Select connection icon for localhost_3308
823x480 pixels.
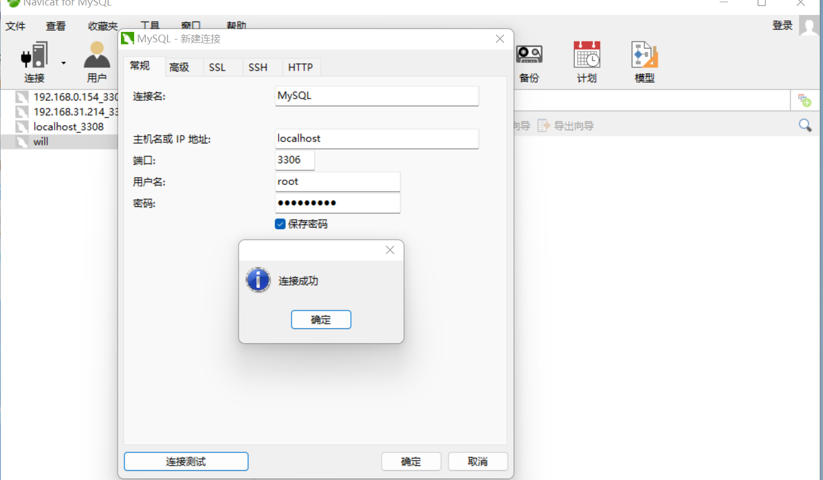coord(22,127)
